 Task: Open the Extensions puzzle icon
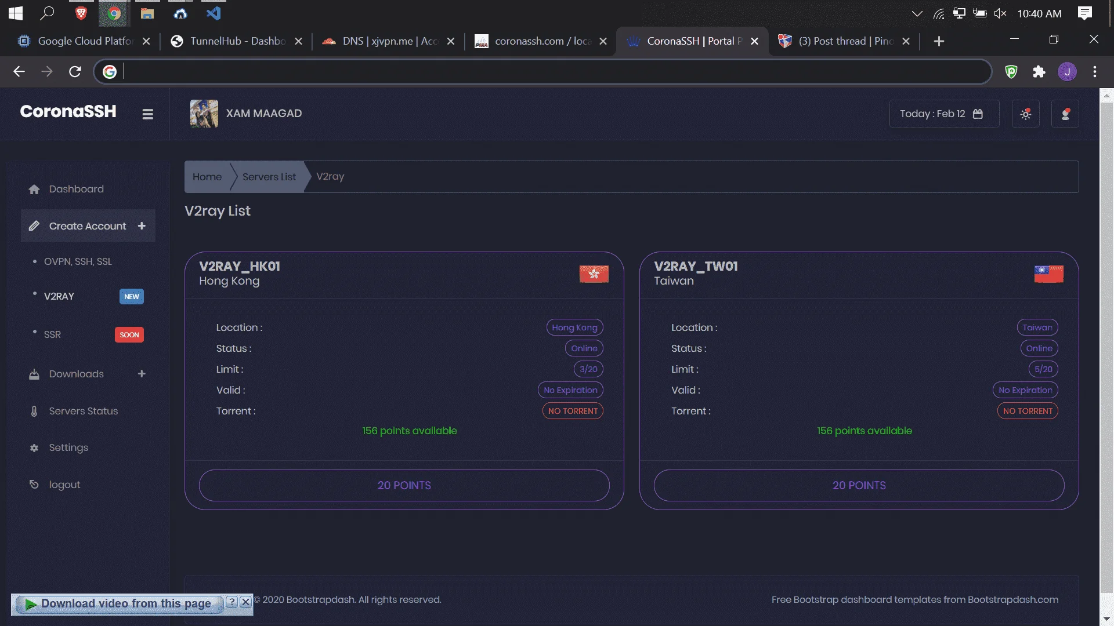[1039, 71]
